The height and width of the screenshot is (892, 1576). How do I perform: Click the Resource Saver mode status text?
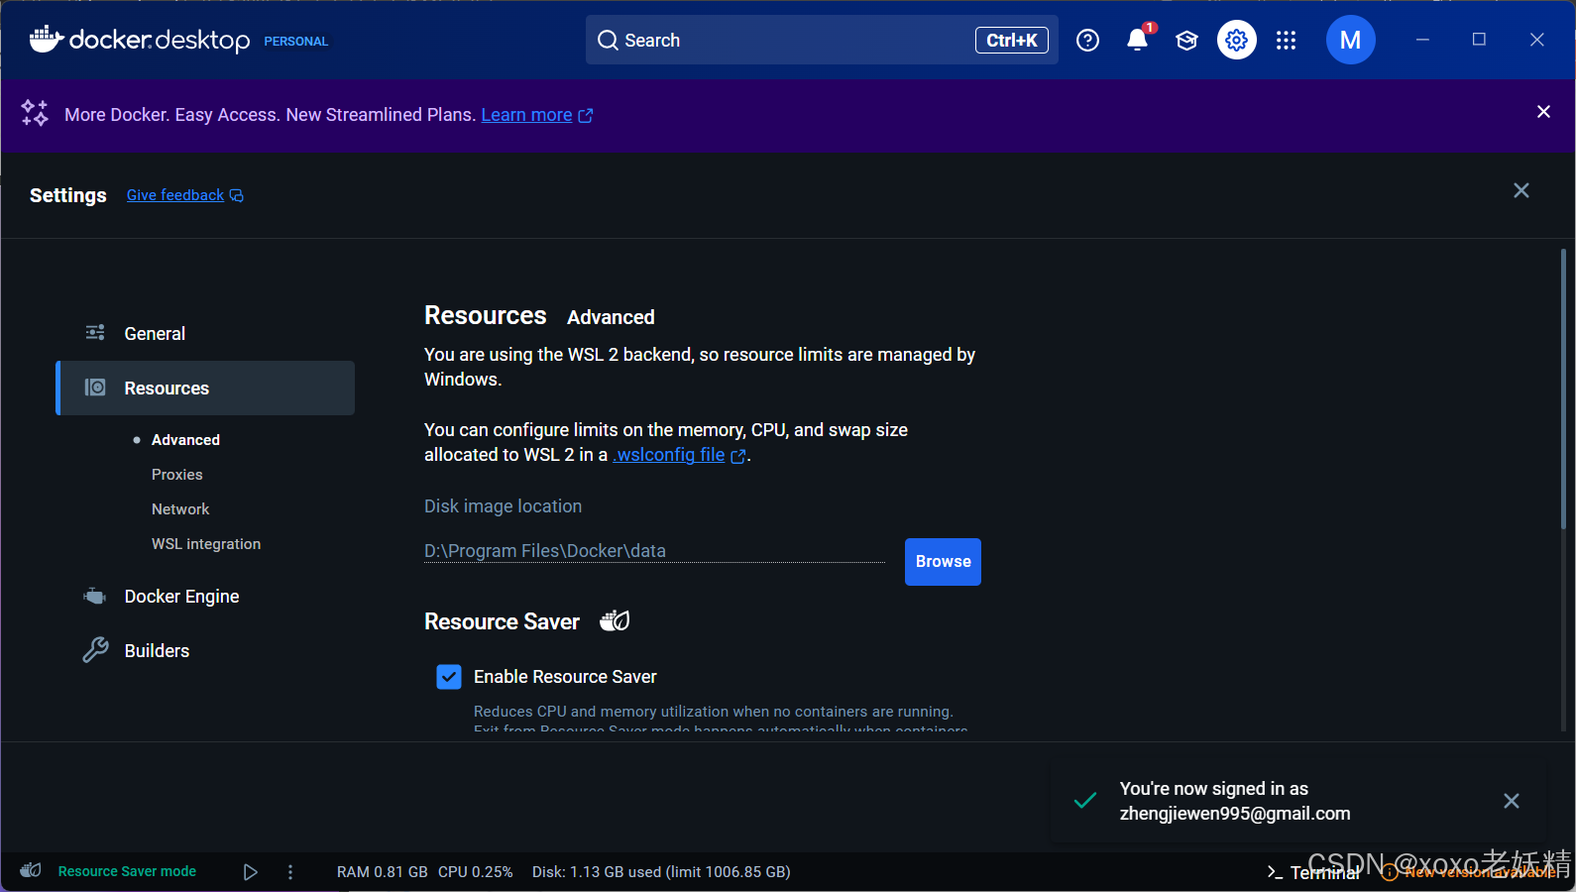point(127,871)
